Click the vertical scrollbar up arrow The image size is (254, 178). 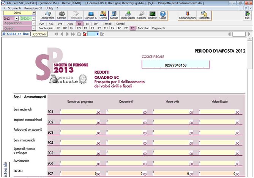coord(250,39)
